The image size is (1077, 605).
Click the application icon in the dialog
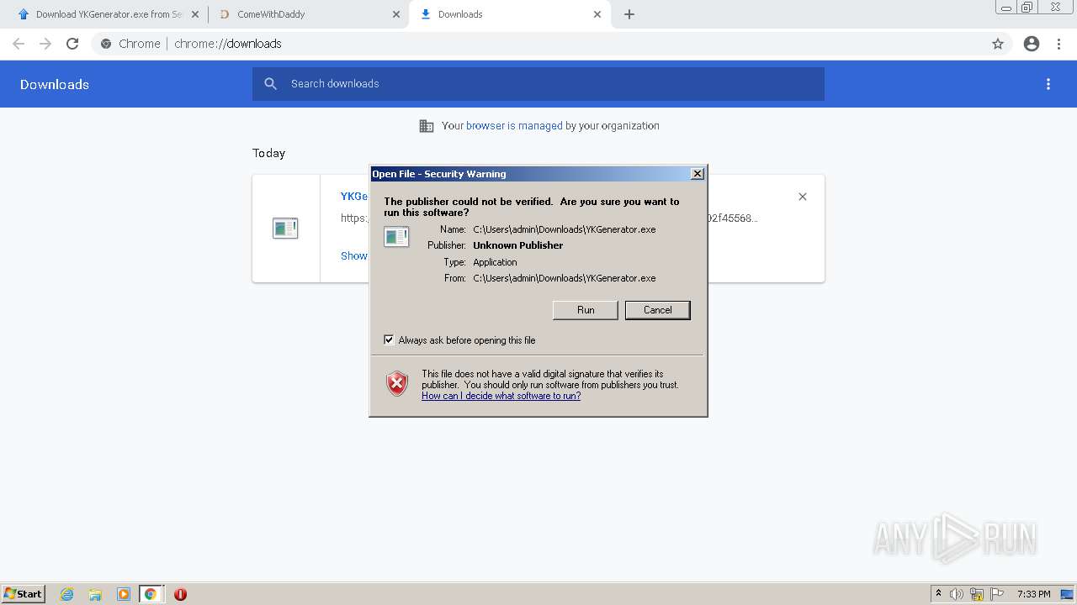pyautogui.click(x=396, y=237)
